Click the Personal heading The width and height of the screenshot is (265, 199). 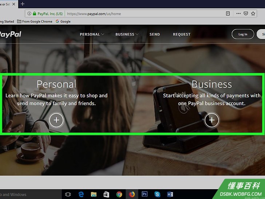(x=56, y=84)
